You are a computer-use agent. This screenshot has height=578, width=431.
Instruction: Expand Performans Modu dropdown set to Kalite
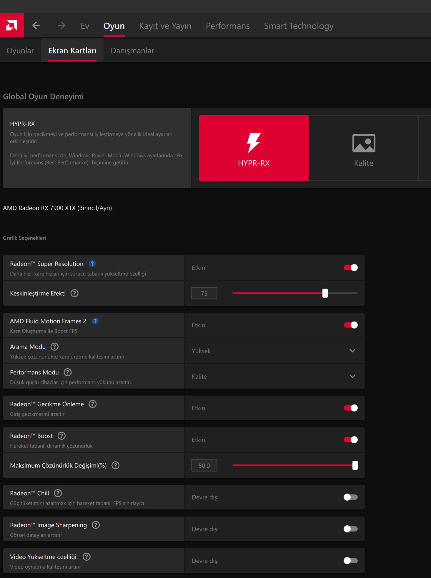coord(274,376)
